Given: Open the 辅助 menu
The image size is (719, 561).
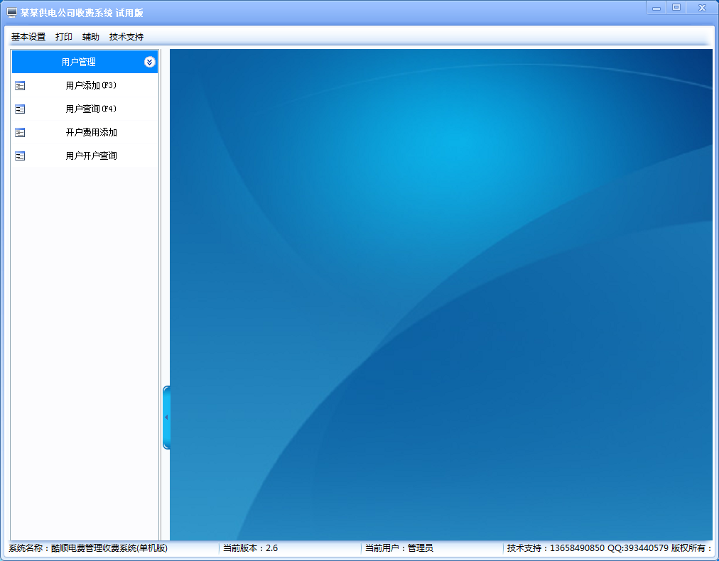Looking at the screenshot, I should click(91, 37).
